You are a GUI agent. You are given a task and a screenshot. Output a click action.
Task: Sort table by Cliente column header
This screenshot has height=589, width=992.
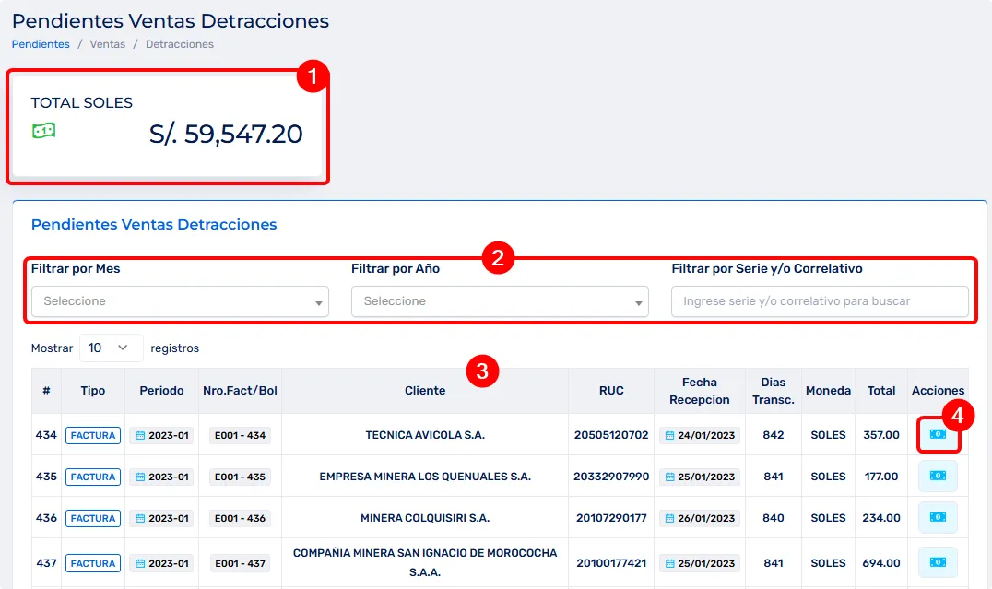click(x=425, y=391)
